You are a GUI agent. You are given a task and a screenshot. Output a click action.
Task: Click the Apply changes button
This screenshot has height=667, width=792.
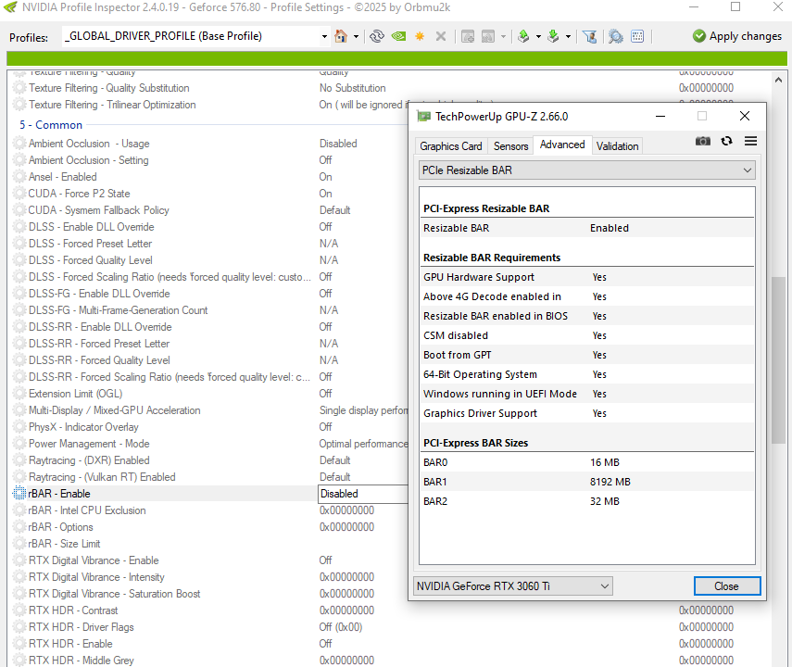point(737,36)
